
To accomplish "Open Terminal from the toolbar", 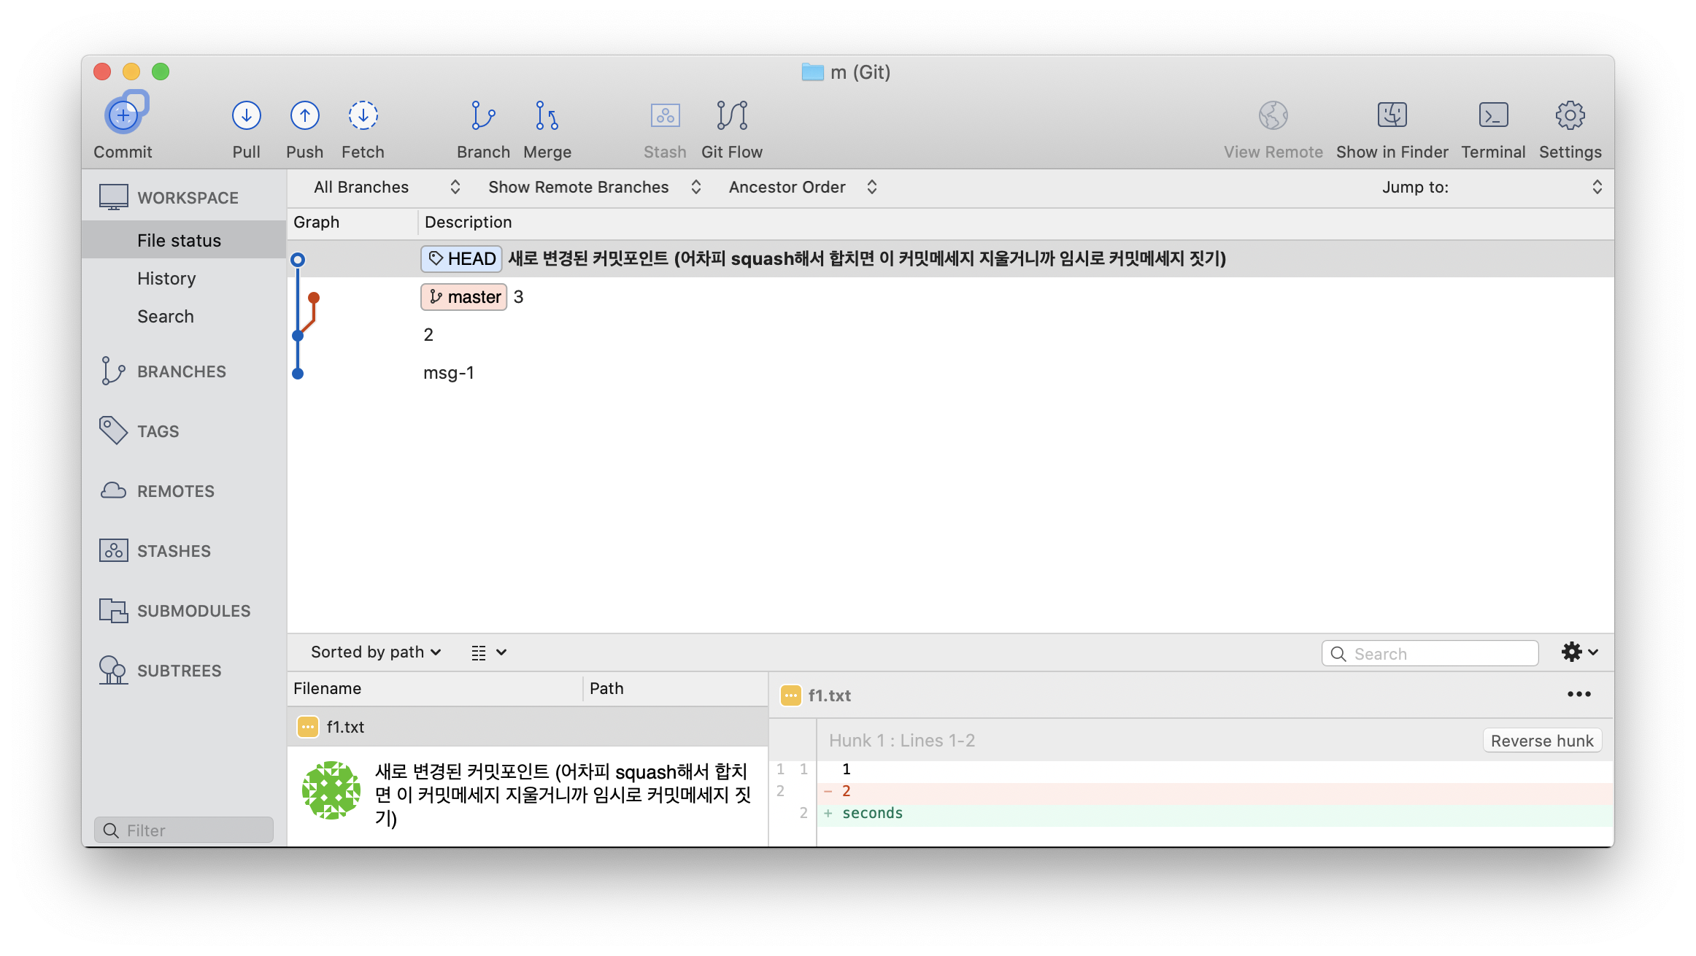I will click(x=1493, y=115).
